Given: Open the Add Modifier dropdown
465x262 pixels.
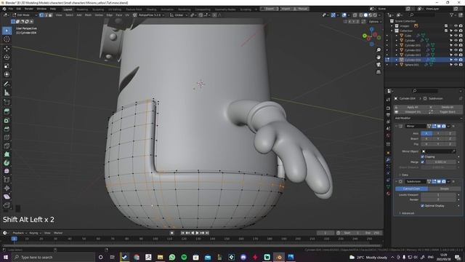Looking at the screenshot, I should [x=428, y=118].
